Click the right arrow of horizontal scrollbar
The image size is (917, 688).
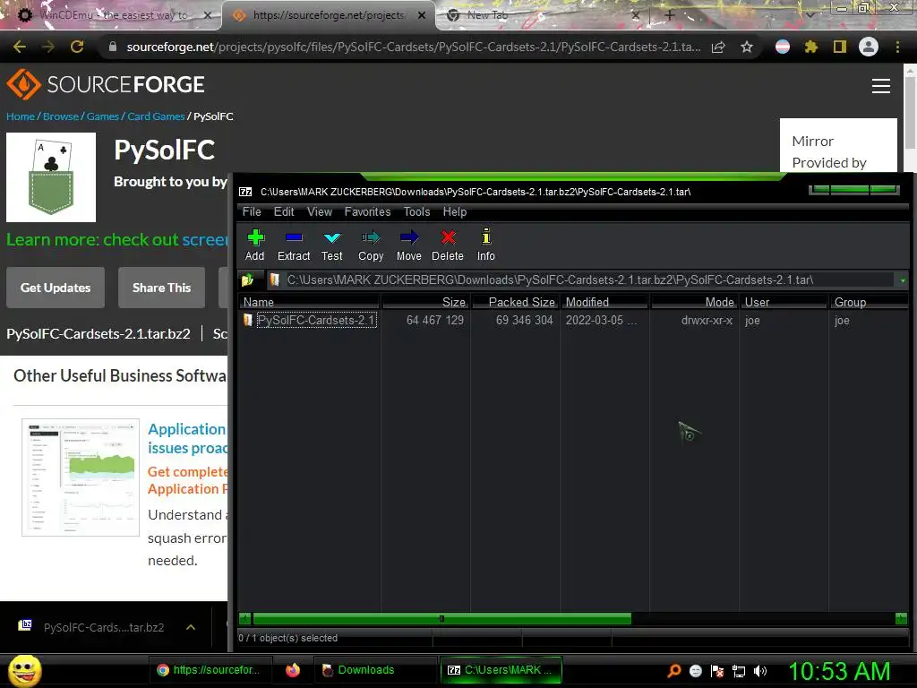point(901,618)
